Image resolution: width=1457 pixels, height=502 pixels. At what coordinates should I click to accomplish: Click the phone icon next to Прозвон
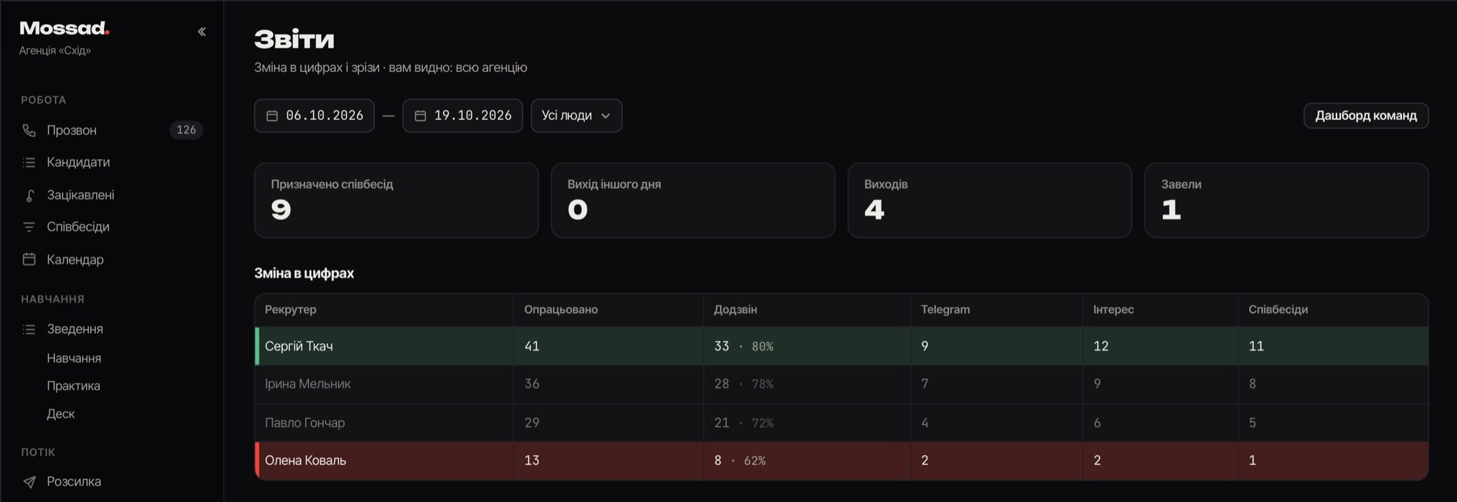pyautogui.click(x=29, y=130)
